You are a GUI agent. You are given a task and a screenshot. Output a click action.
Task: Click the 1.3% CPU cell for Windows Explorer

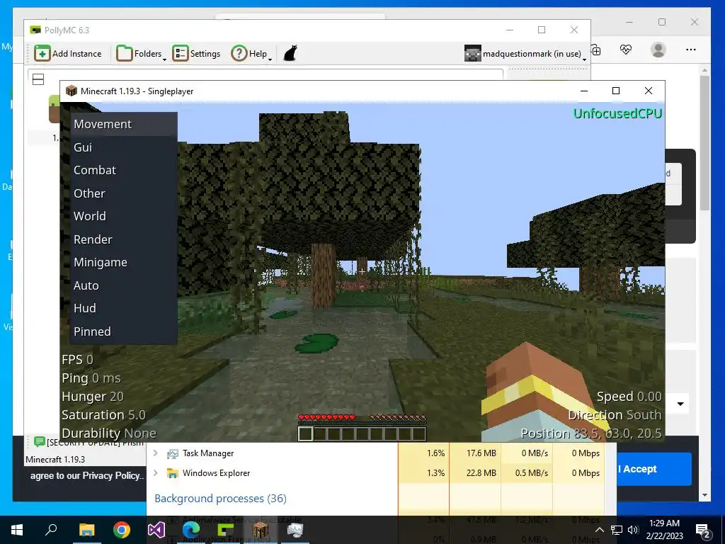(423, 472)
